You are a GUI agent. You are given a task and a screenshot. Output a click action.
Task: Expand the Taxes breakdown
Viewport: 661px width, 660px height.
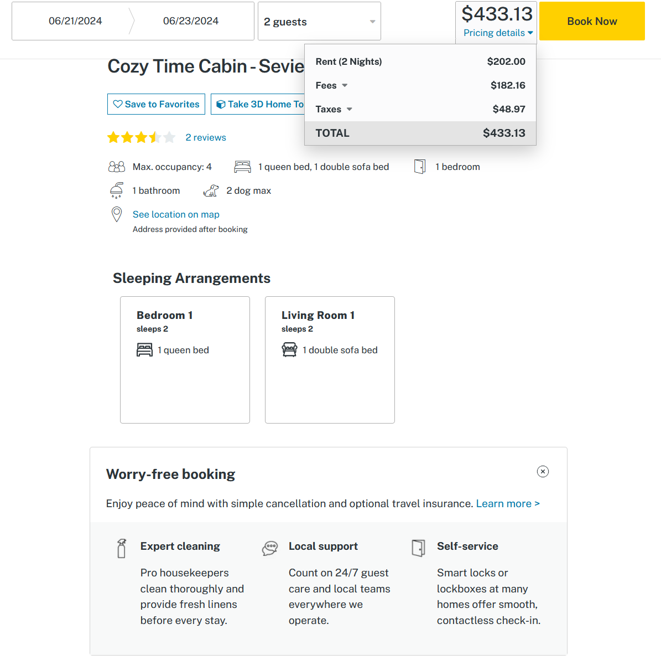point(334,109)
